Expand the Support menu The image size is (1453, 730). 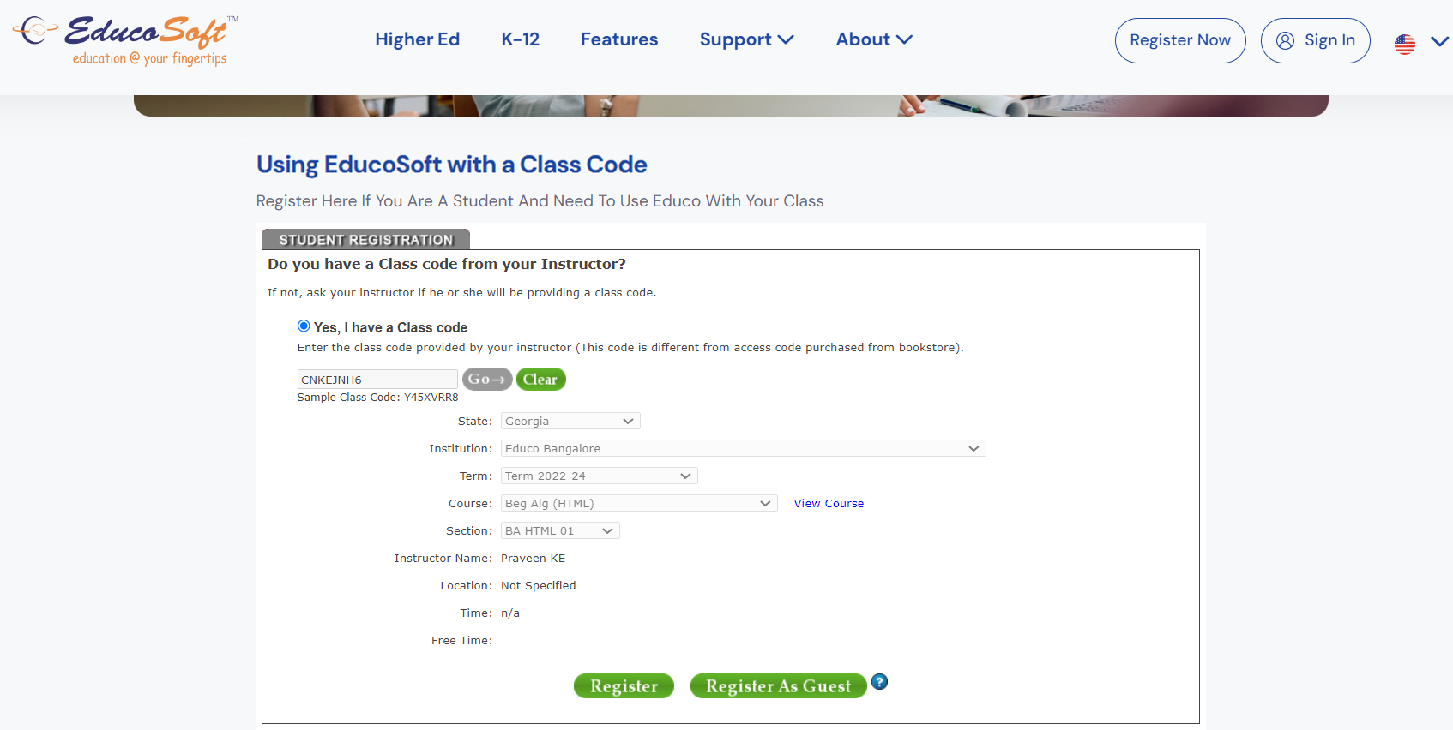(x=746, y=39)
